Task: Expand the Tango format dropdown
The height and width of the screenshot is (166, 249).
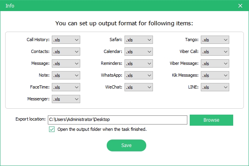Action: [x=215, y=40]
